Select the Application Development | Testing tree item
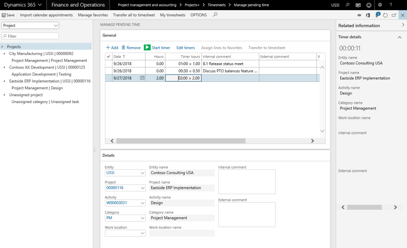This screenshot has width=407, height=248. pyautogui.click(x=41, y=74)
